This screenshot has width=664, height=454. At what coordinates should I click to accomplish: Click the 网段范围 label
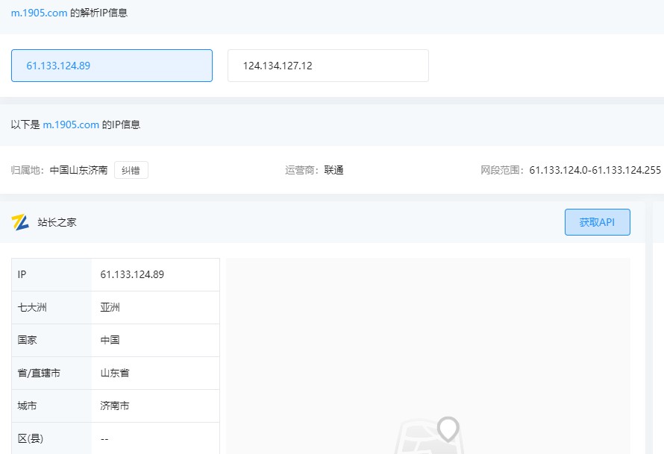coord(501,170)
